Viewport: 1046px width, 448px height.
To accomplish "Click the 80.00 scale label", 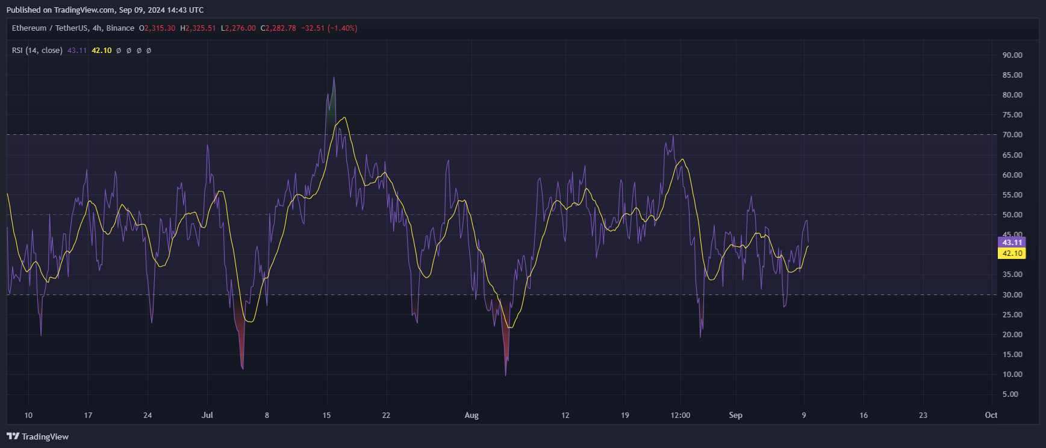I will [1012, 95].
